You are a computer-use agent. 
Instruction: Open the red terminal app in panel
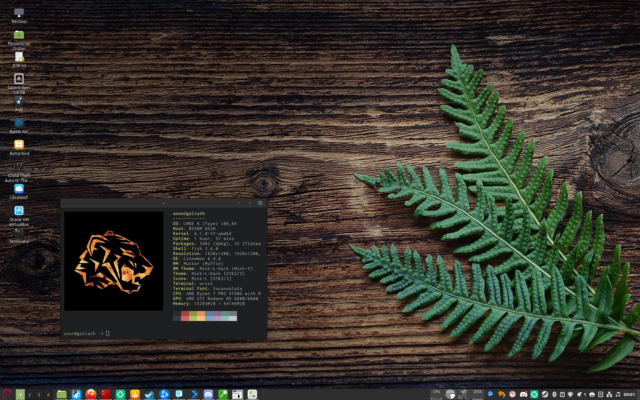[105, 394]
